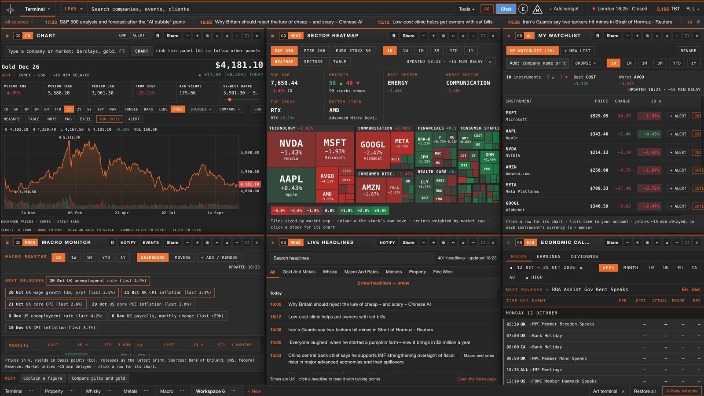
Task: Click the refresh icon beside heatmap 15 min delay
Action: (490, 62)
